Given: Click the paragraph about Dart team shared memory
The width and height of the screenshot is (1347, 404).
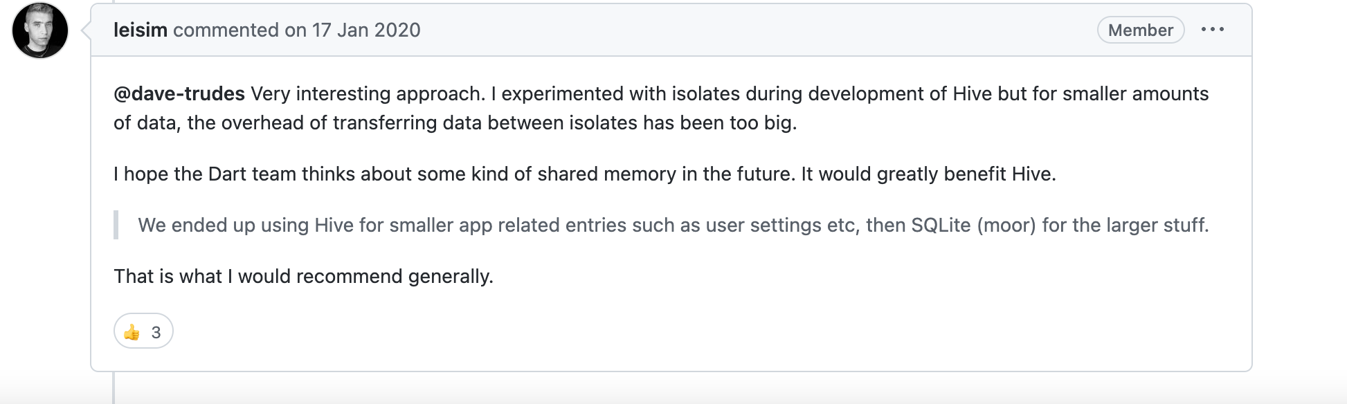Looking at the screenshot, I should [584, 174].
